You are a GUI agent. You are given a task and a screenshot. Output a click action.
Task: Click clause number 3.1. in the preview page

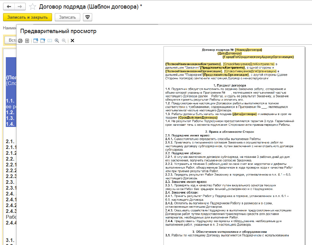coord(168,235)
